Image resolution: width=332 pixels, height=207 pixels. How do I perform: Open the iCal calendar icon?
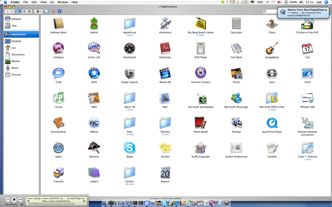click(x=308, y=48)
